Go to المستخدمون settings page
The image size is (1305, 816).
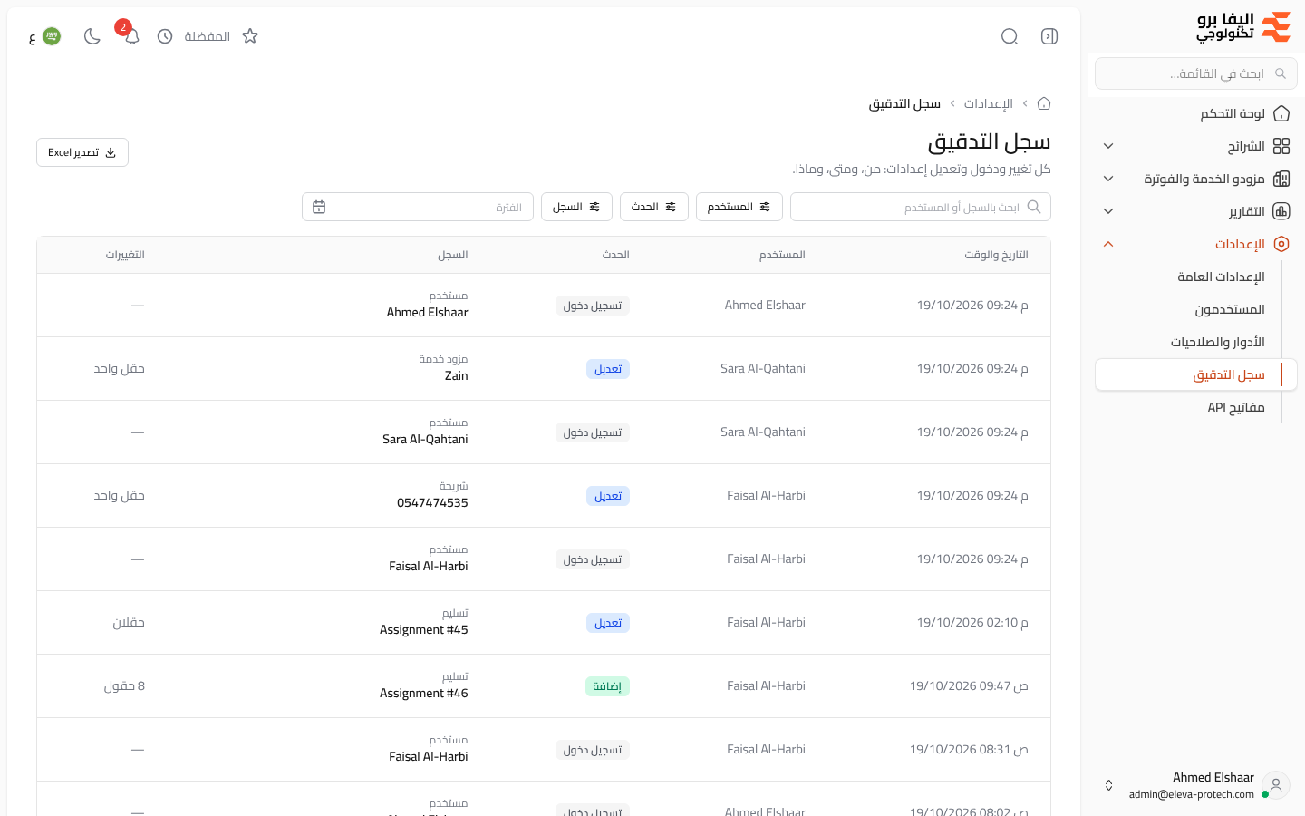click(x=1196, y=309)
